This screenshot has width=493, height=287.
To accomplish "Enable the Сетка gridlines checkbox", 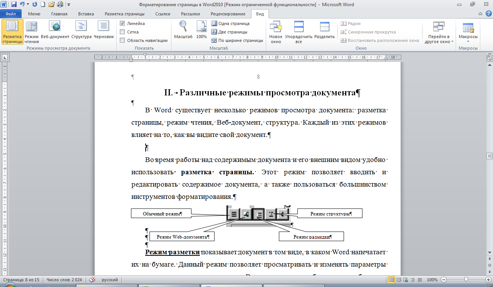I will point(122,32).
